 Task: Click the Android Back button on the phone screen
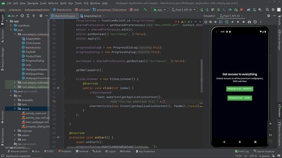click(x=224, y=142)
